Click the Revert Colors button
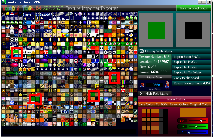 (x=179, y=104)
